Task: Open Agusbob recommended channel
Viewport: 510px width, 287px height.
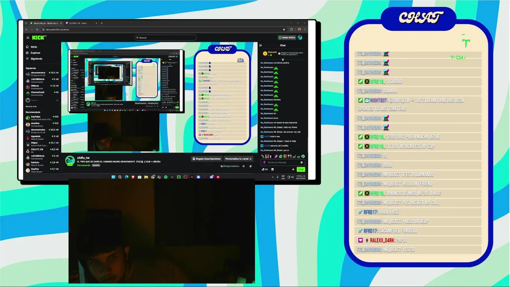Action: coord(42,137)
